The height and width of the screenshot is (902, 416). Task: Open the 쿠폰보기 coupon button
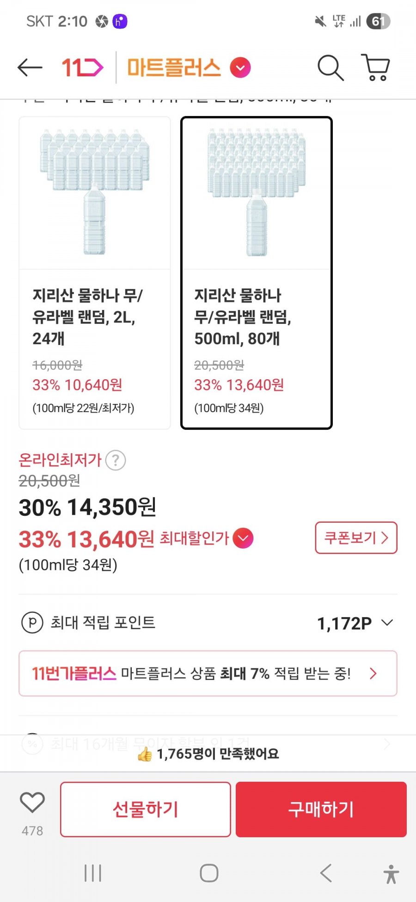click(356, 537)
